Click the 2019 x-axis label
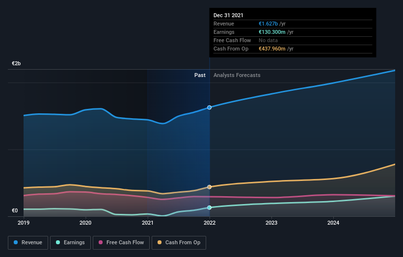Image resolution: width=403 pixels, height=257 pixels. tap(24, 223)
